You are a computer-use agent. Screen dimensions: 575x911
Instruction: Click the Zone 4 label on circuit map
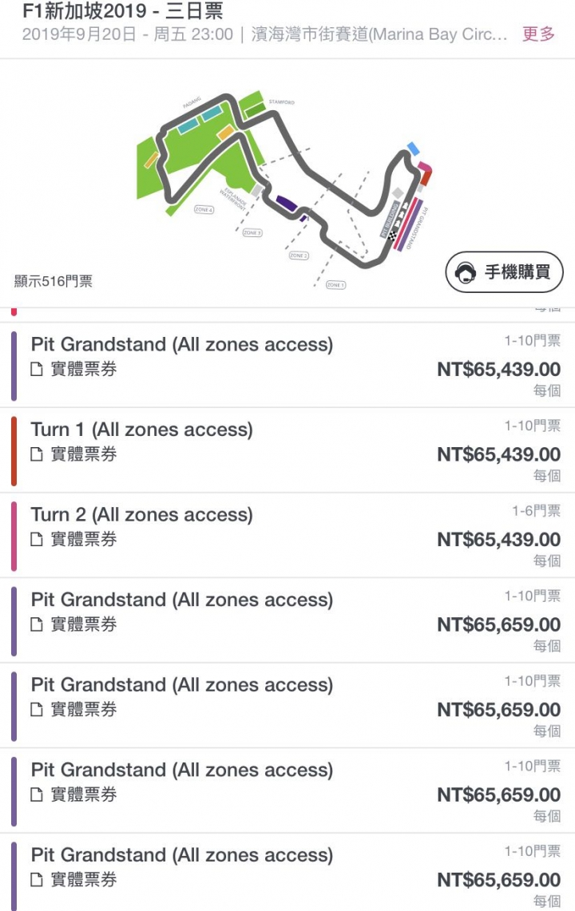tap(204, 210)
